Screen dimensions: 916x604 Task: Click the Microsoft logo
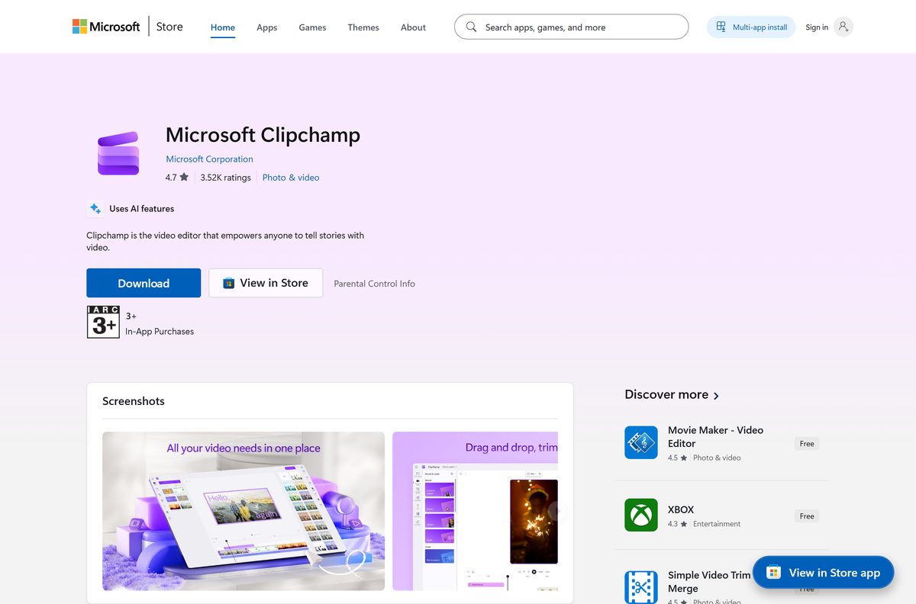106,27
